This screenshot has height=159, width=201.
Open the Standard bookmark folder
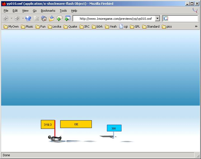(x=151, y=26)
